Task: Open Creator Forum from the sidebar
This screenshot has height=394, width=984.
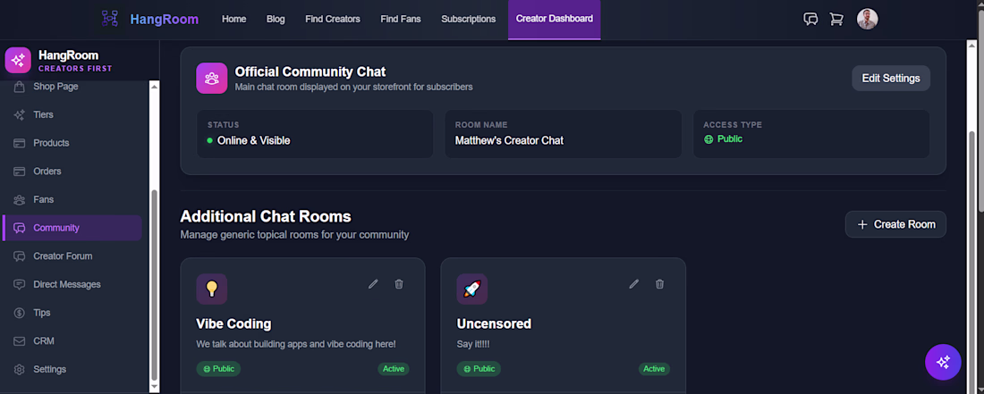Action: [63, 256]
